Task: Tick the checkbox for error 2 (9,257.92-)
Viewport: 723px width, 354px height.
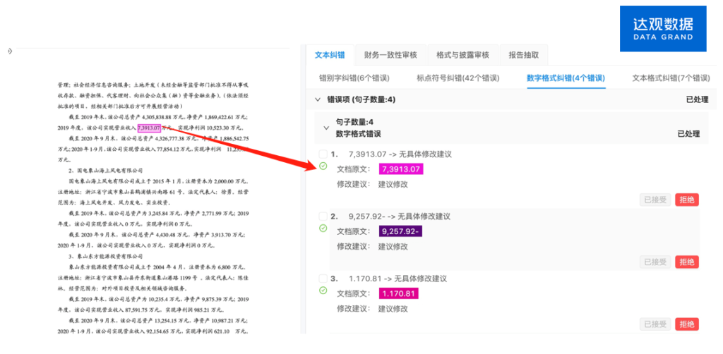Action: point(323,216)
